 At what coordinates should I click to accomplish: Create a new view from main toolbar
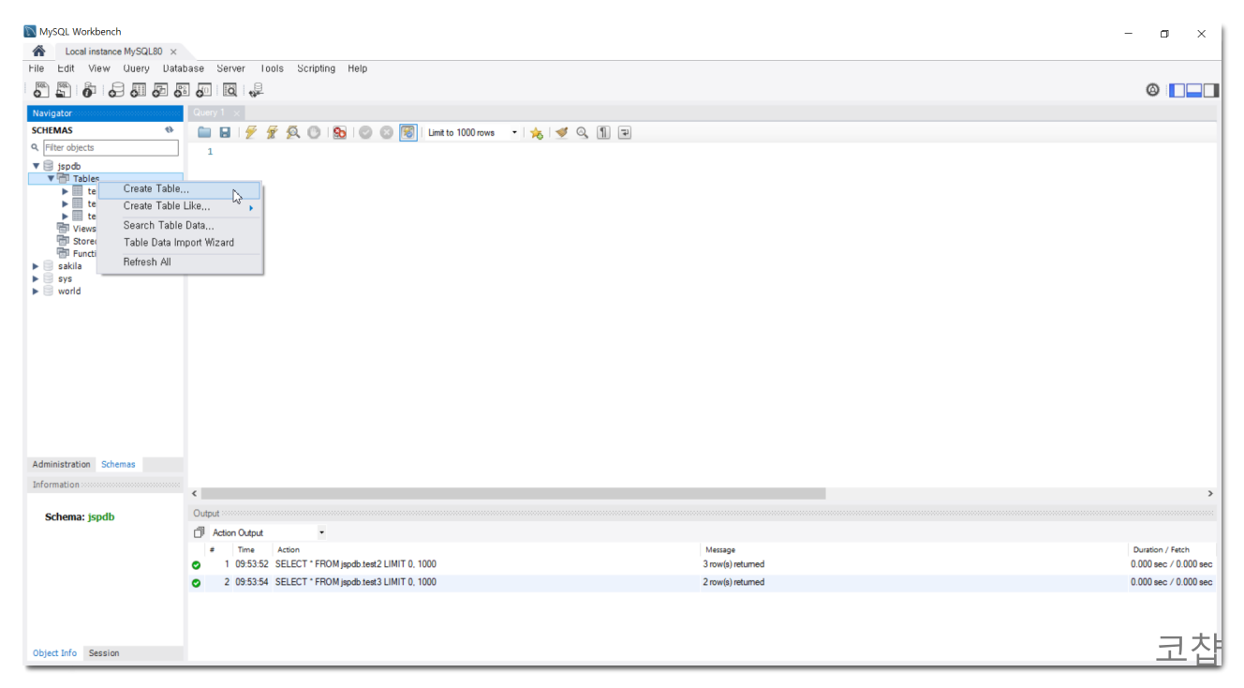160,90
